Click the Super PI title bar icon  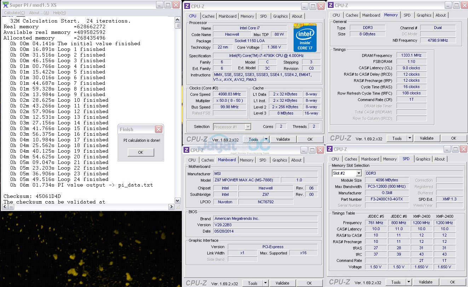[5, 5]
